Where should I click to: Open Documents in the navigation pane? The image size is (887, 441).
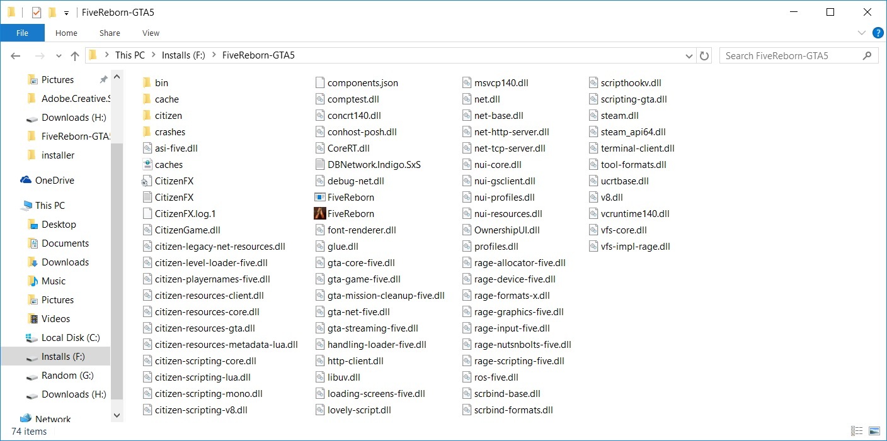click(x=65, y=243)
